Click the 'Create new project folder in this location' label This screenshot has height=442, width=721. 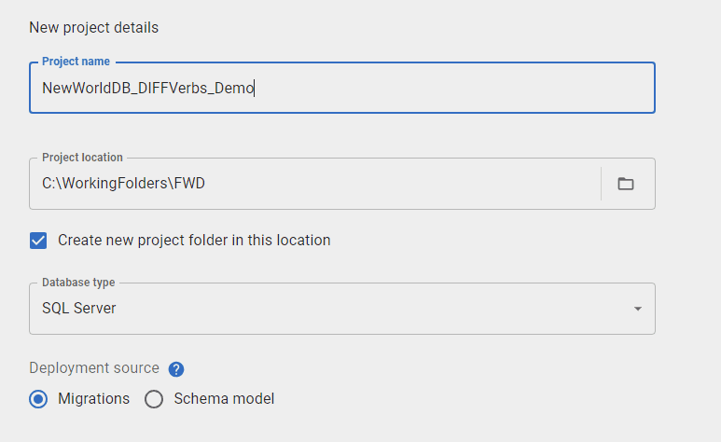194,241
